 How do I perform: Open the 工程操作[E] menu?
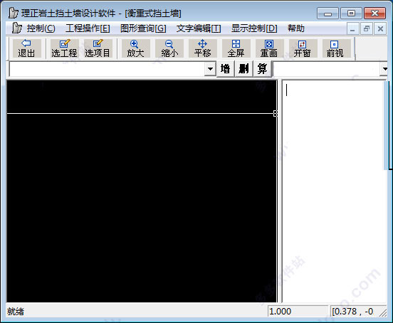point(88,28)
